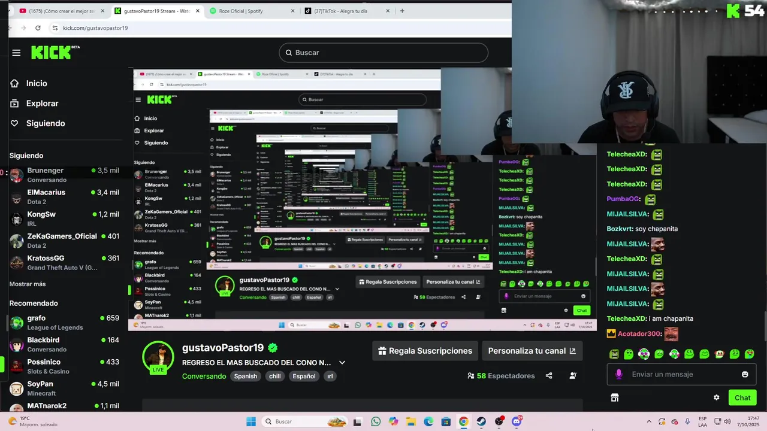The image size is (767, 431).
Task: Open the emoji picker smiley icon
Action: (745, 374)
